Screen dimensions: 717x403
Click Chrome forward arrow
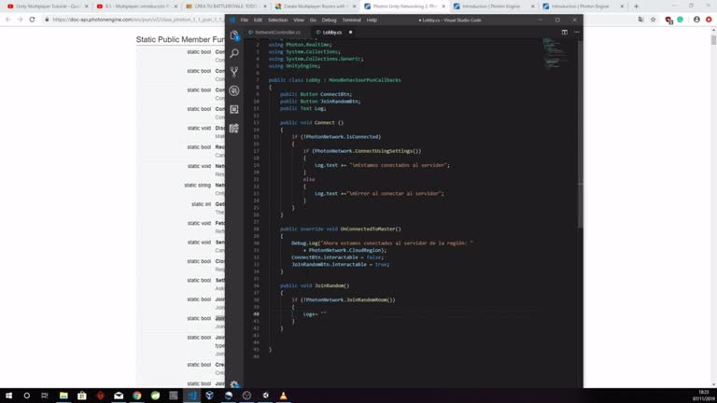tap(20, 20)
